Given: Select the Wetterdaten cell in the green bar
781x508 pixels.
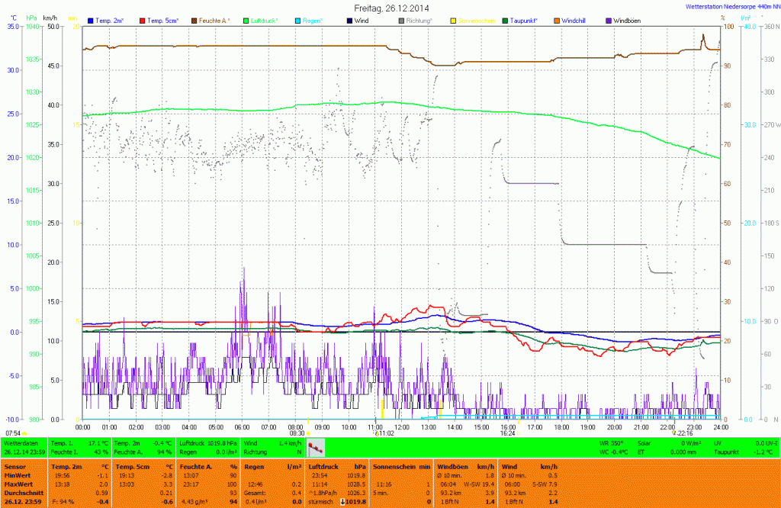Looking at the screenshot, I should (21, 442).
